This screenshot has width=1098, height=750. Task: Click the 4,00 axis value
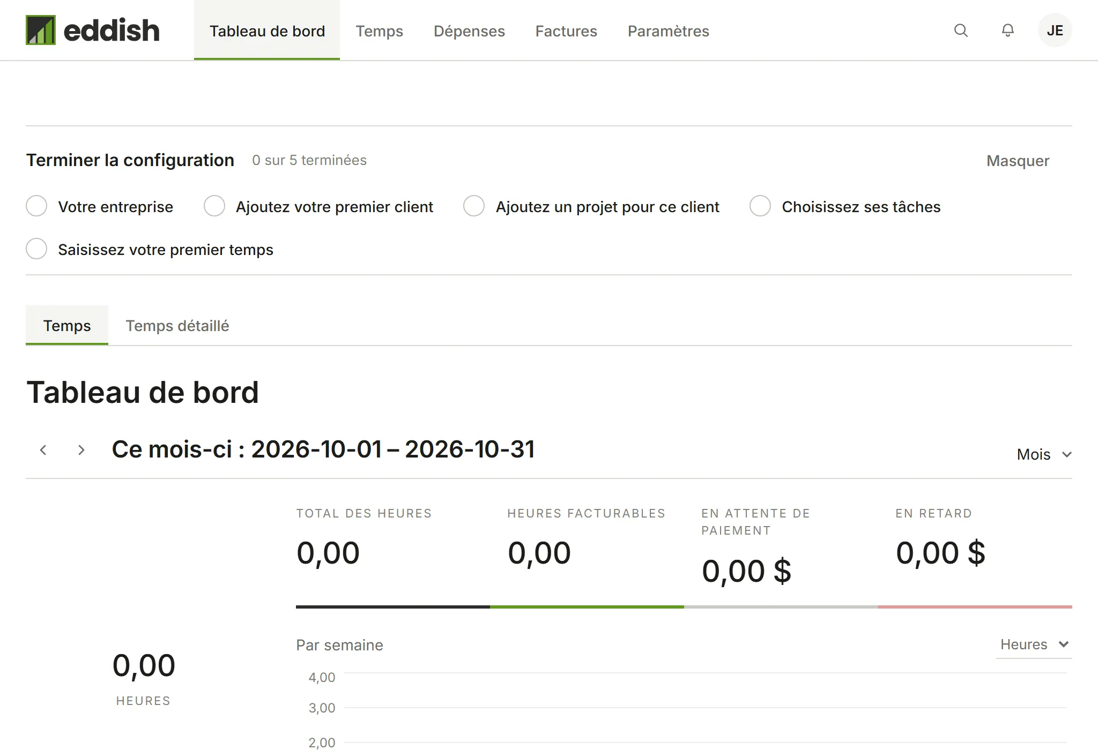tap(322, 677)
